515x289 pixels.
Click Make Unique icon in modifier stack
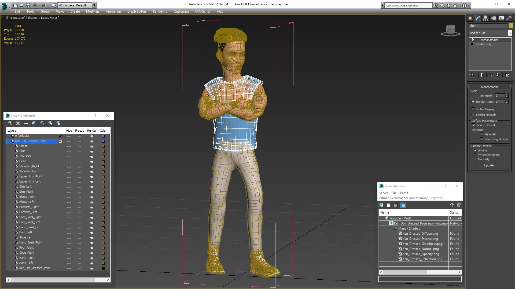[x=491, y=75]
